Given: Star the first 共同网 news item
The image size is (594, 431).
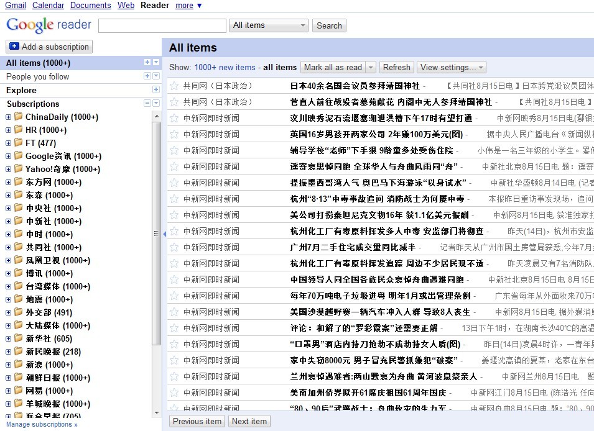Looking at the screenshot, I should click(174, 86).
